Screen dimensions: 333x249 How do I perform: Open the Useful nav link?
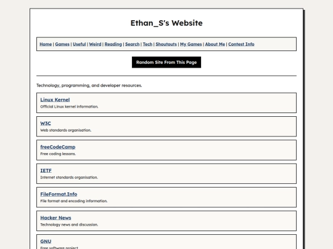(x=79, y=44)
